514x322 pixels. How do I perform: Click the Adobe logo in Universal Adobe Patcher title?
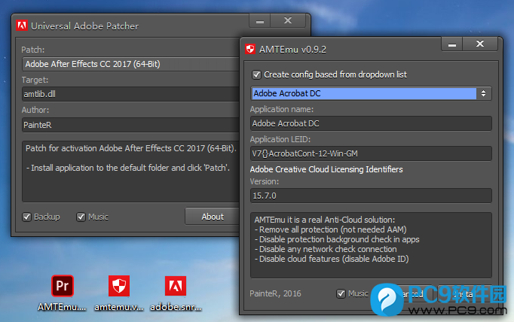(22, 26)
